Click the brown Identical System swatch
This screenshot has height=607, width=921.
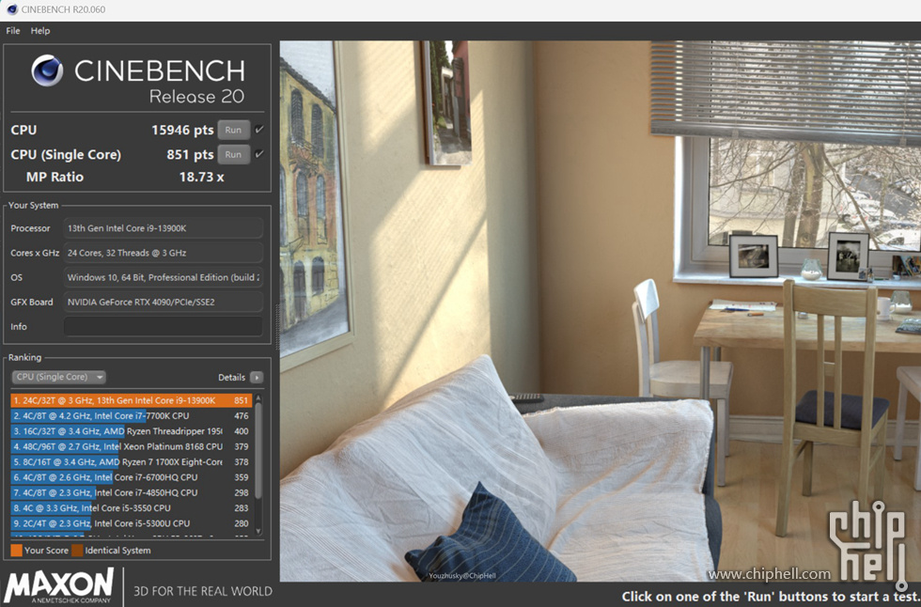coord(77,550)
